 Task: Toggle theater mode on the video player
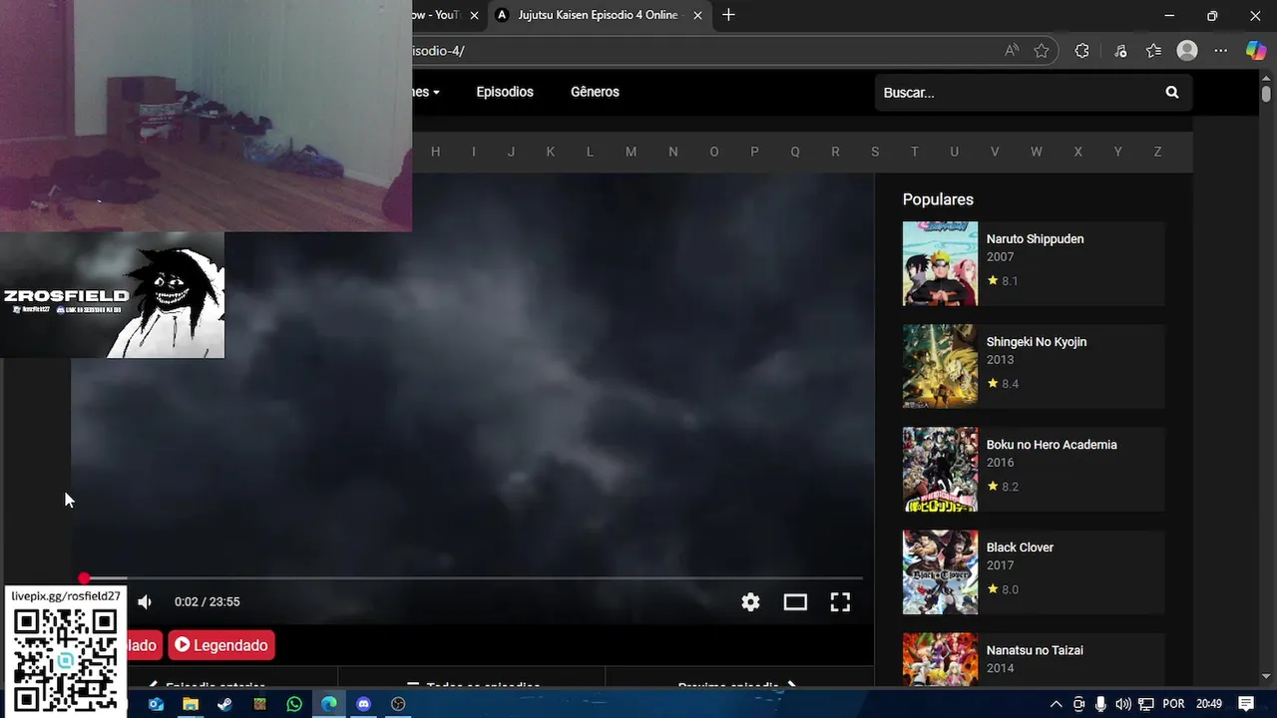coord(795,601)
